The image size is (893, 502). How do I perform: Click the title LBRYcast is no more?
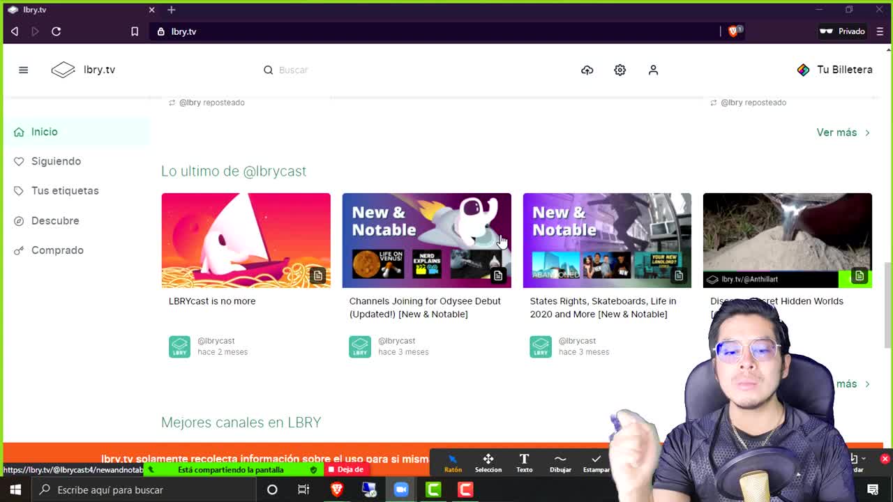(212, 301)
